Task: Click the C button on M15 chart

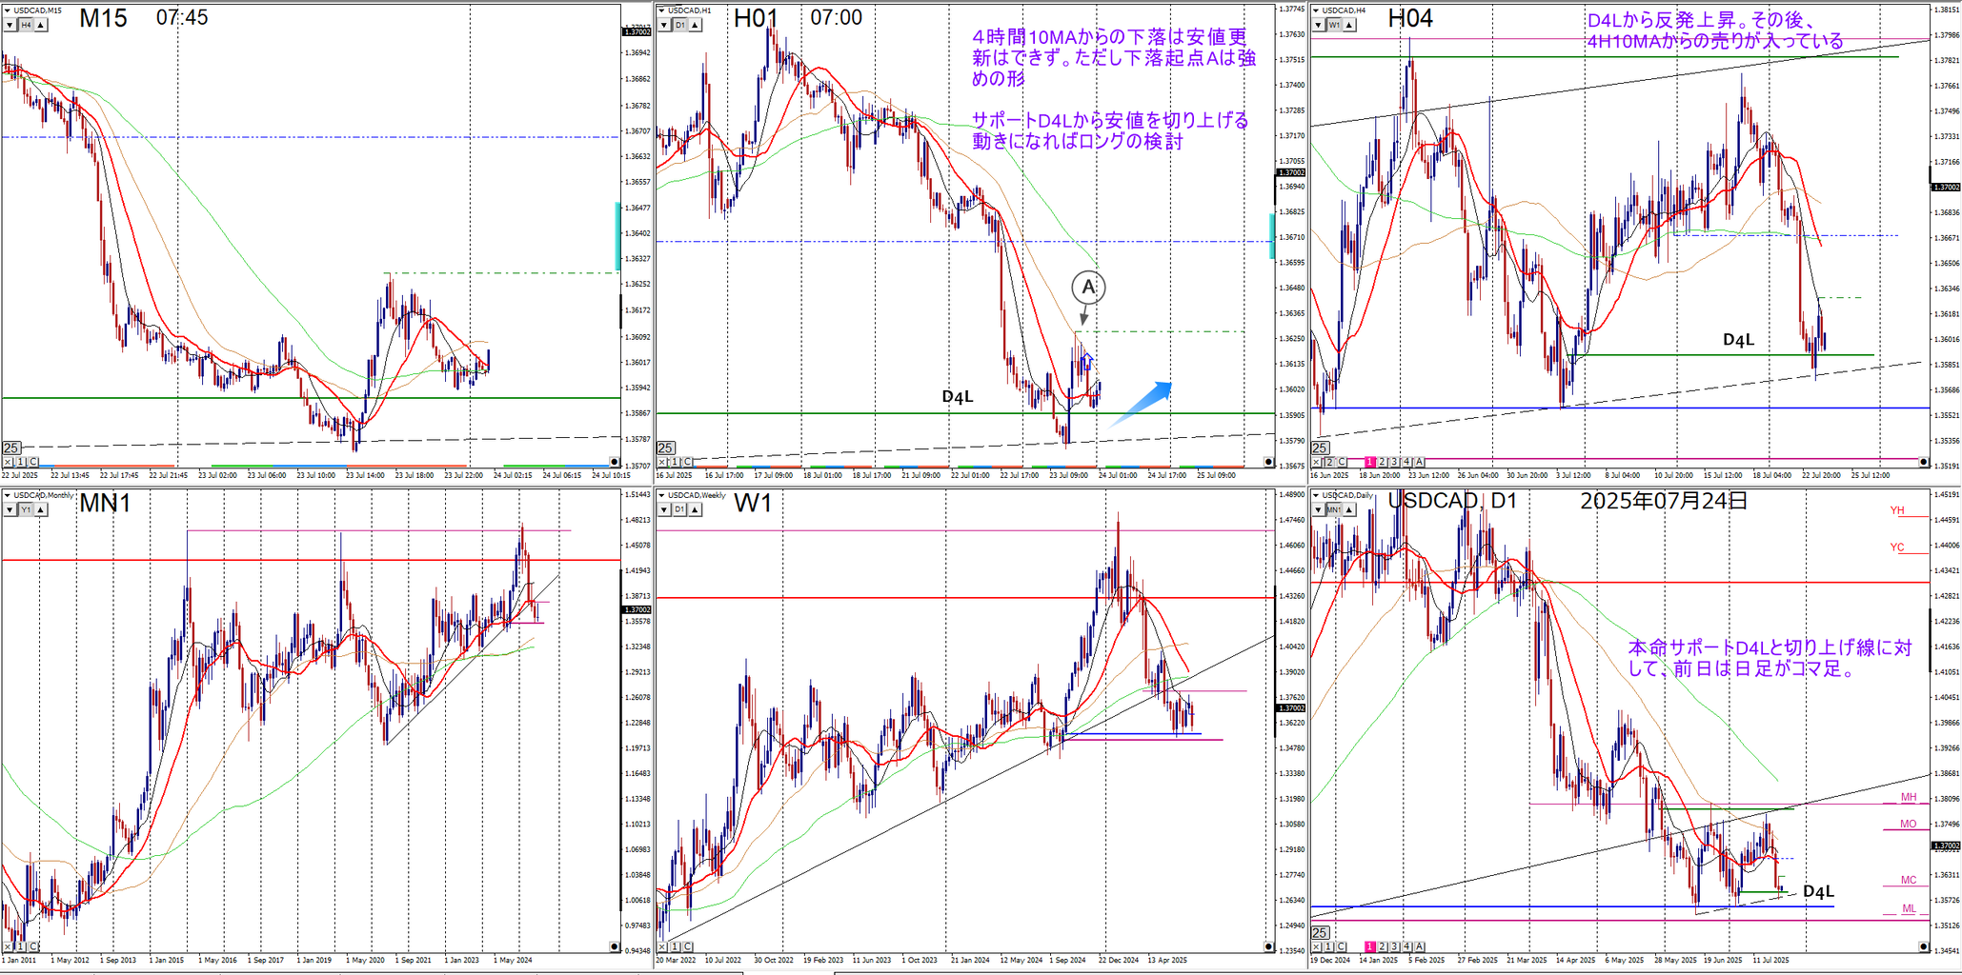Action: [x=33, y=462]
